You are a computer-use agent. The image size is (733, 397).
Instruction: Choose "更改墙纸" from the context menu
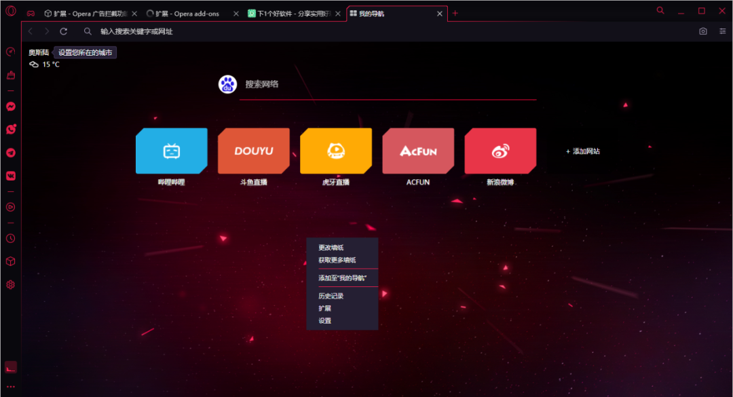click(331, 248)
